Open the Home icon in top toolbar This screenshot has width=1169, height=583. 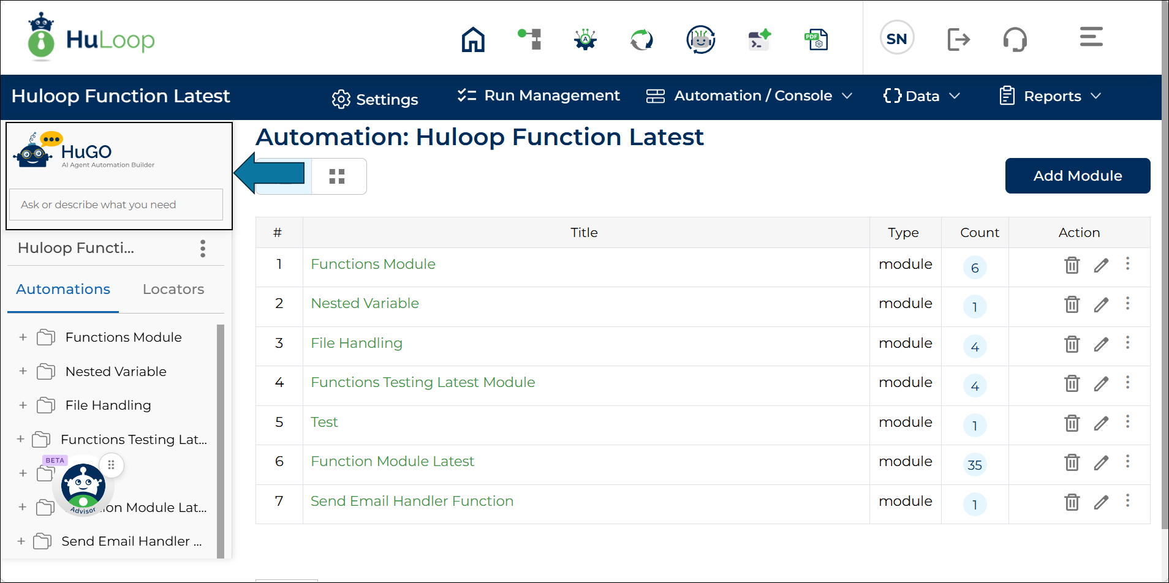(473, 40)
